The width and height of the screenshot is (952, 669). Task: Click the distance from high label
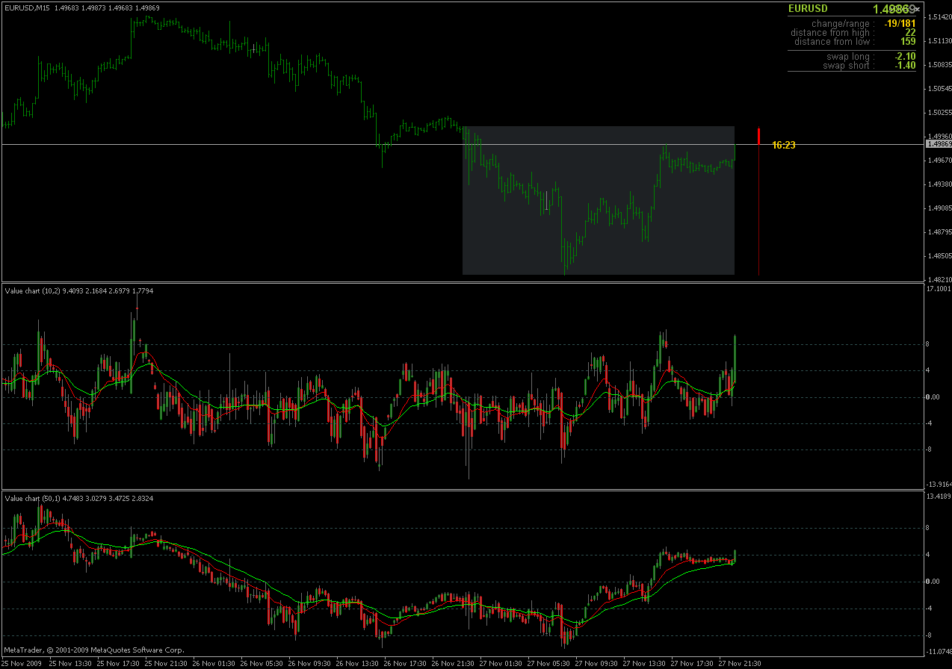831,33
